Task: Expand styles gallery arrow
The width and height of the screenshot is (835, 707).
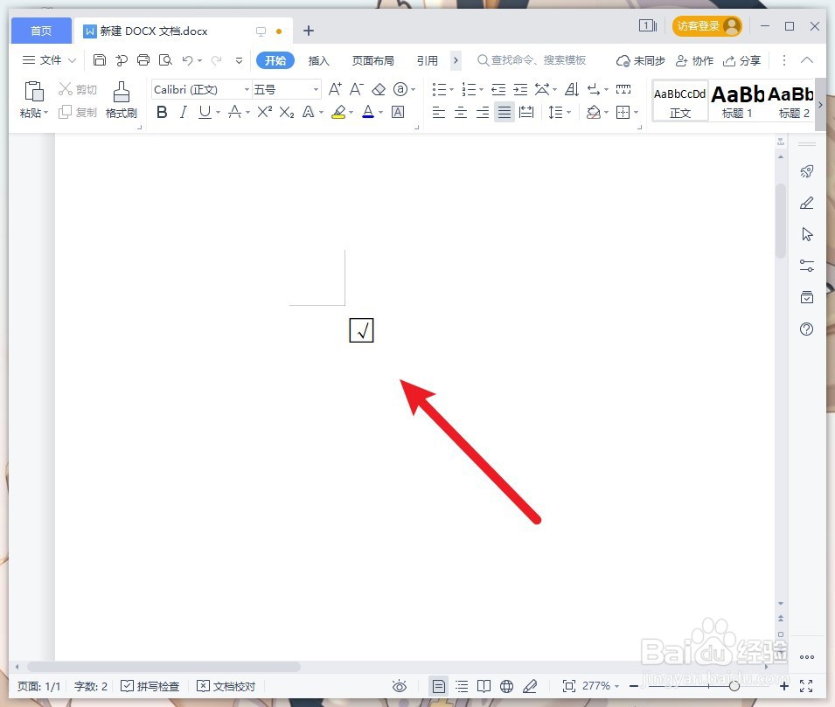Action: tap(820, 105)
